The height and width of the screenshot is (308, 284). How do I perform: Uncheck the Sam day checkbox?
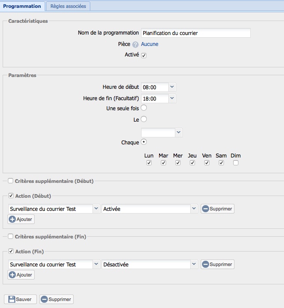pos(221,163)
